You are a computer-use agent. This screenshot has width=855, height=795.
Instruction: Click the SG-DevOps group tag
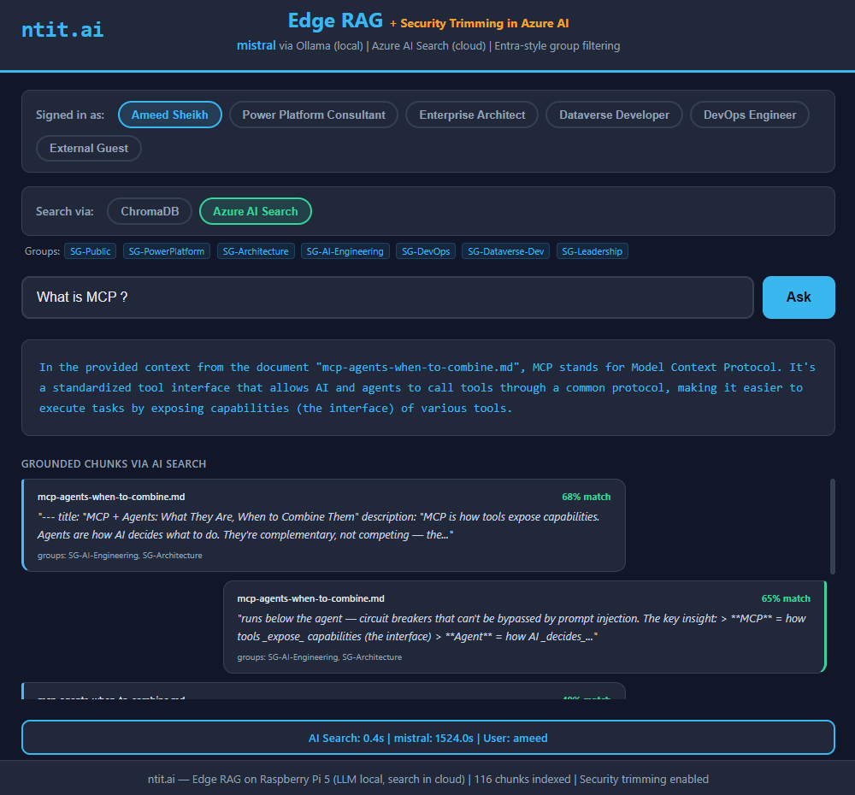point(426,251)
